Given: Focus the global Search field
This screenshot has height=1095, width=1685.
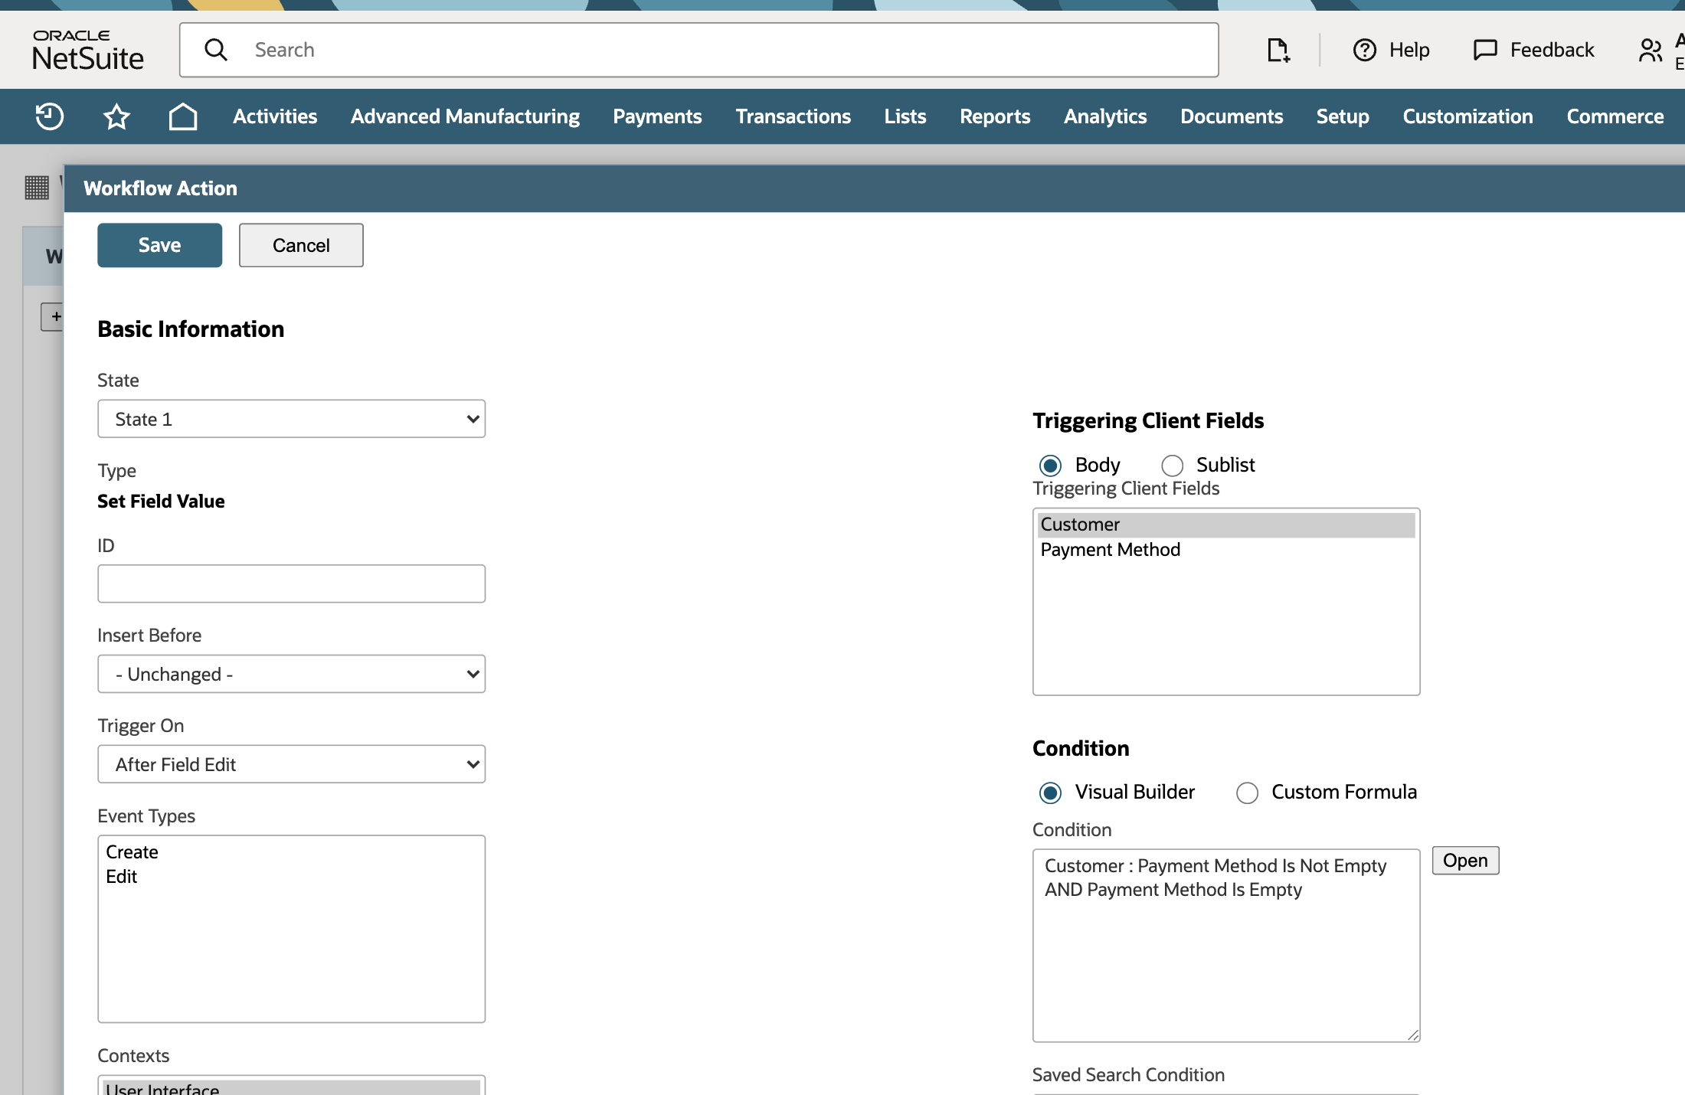Looking at the screenshot, I should tap(699, 50).
